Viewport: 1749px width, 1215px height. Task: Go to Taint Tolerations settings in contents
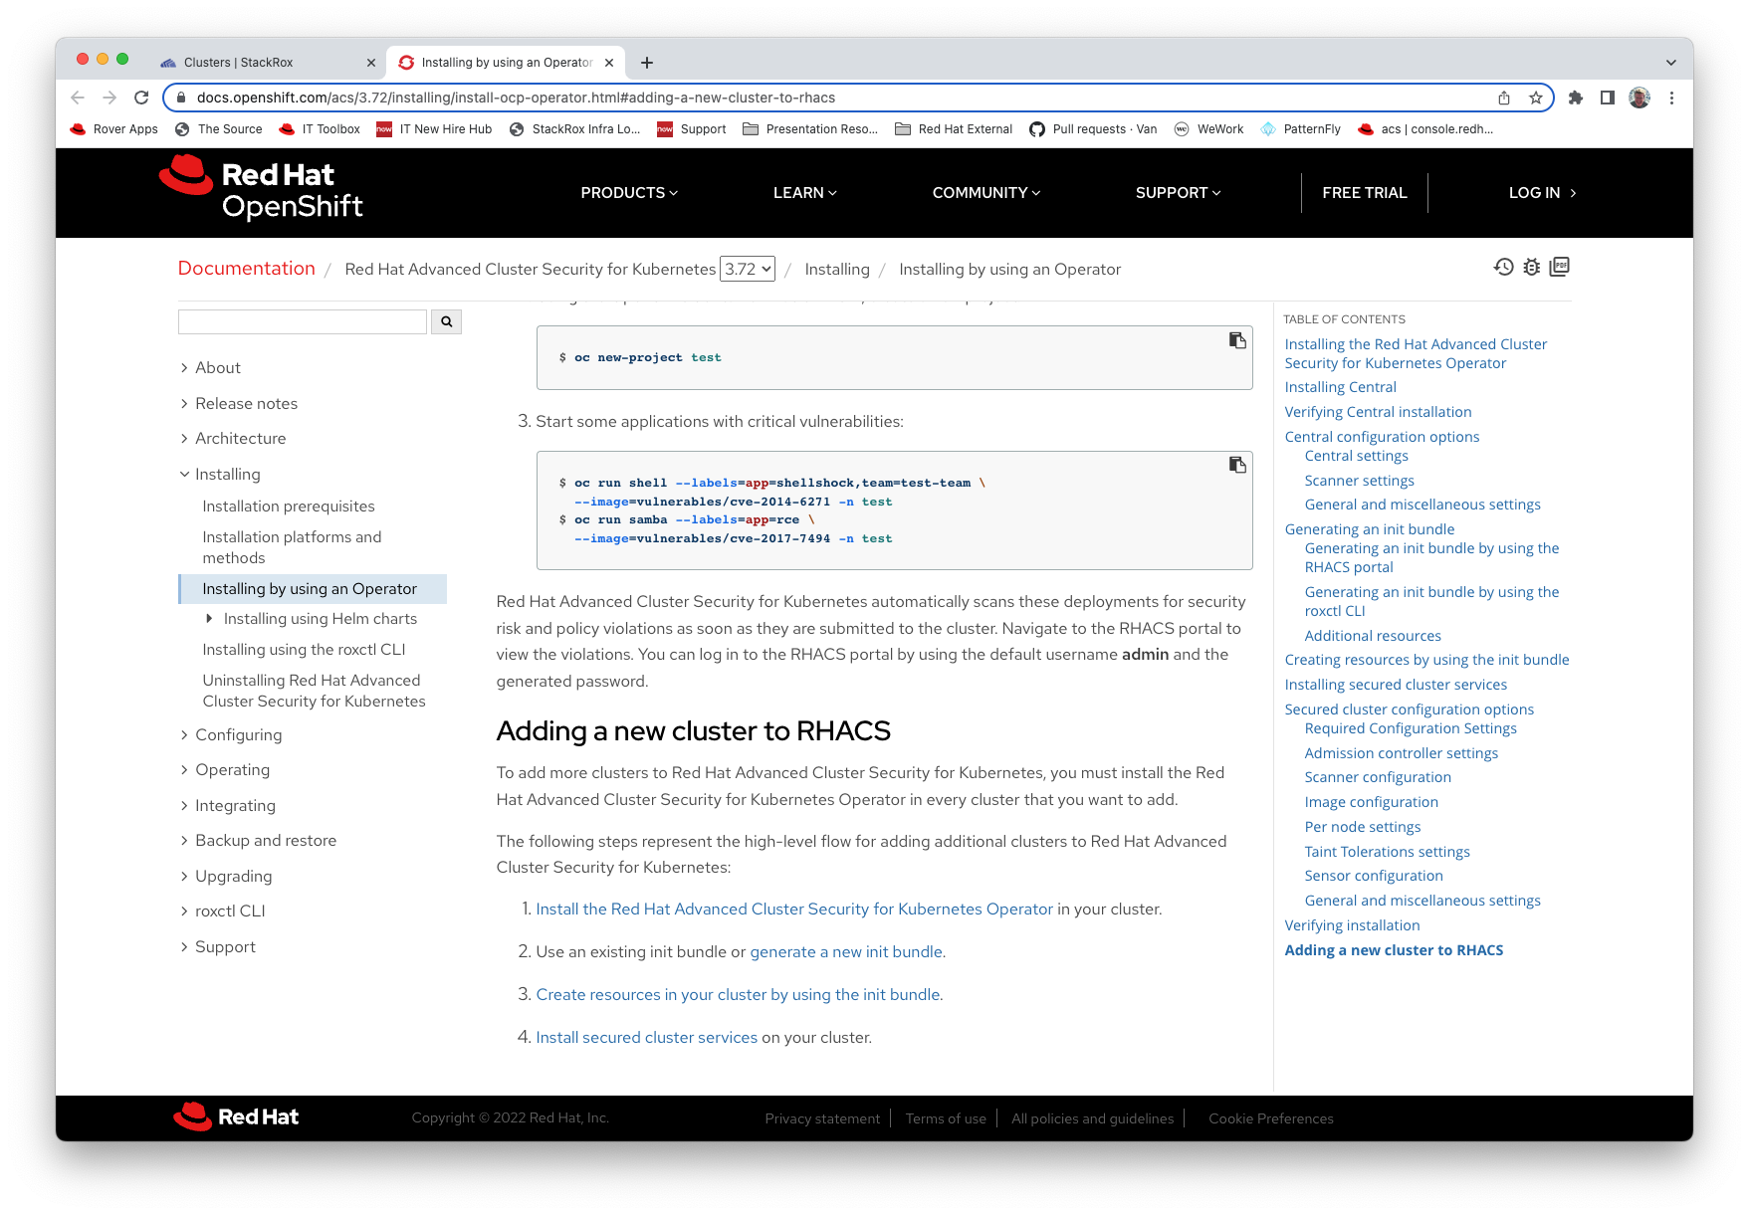[1387, 852]
